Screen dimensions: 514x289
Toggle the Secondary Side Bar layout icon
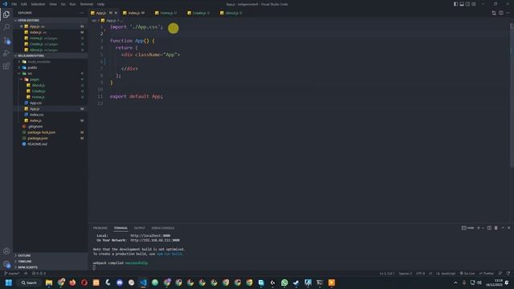coord(467,4)
